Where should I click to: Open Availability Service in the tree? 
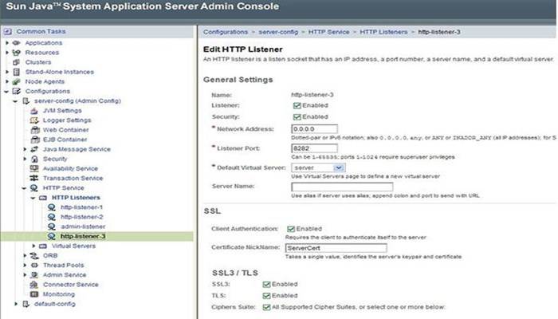point(70,168)
